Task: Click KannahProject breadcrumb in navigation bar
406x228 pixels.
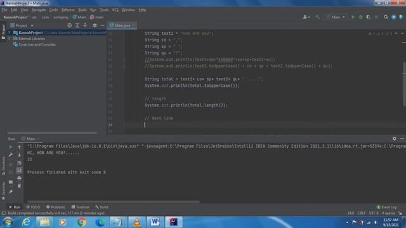Action: pyautogui.click(x=15, y=17)
